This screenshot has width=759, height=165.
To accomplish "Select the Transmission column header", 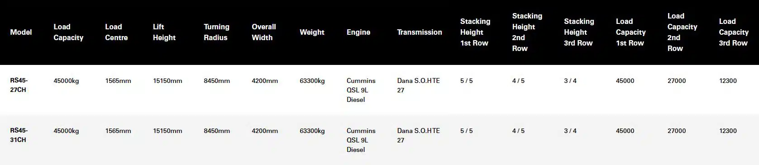I will (x=420, y=32).
